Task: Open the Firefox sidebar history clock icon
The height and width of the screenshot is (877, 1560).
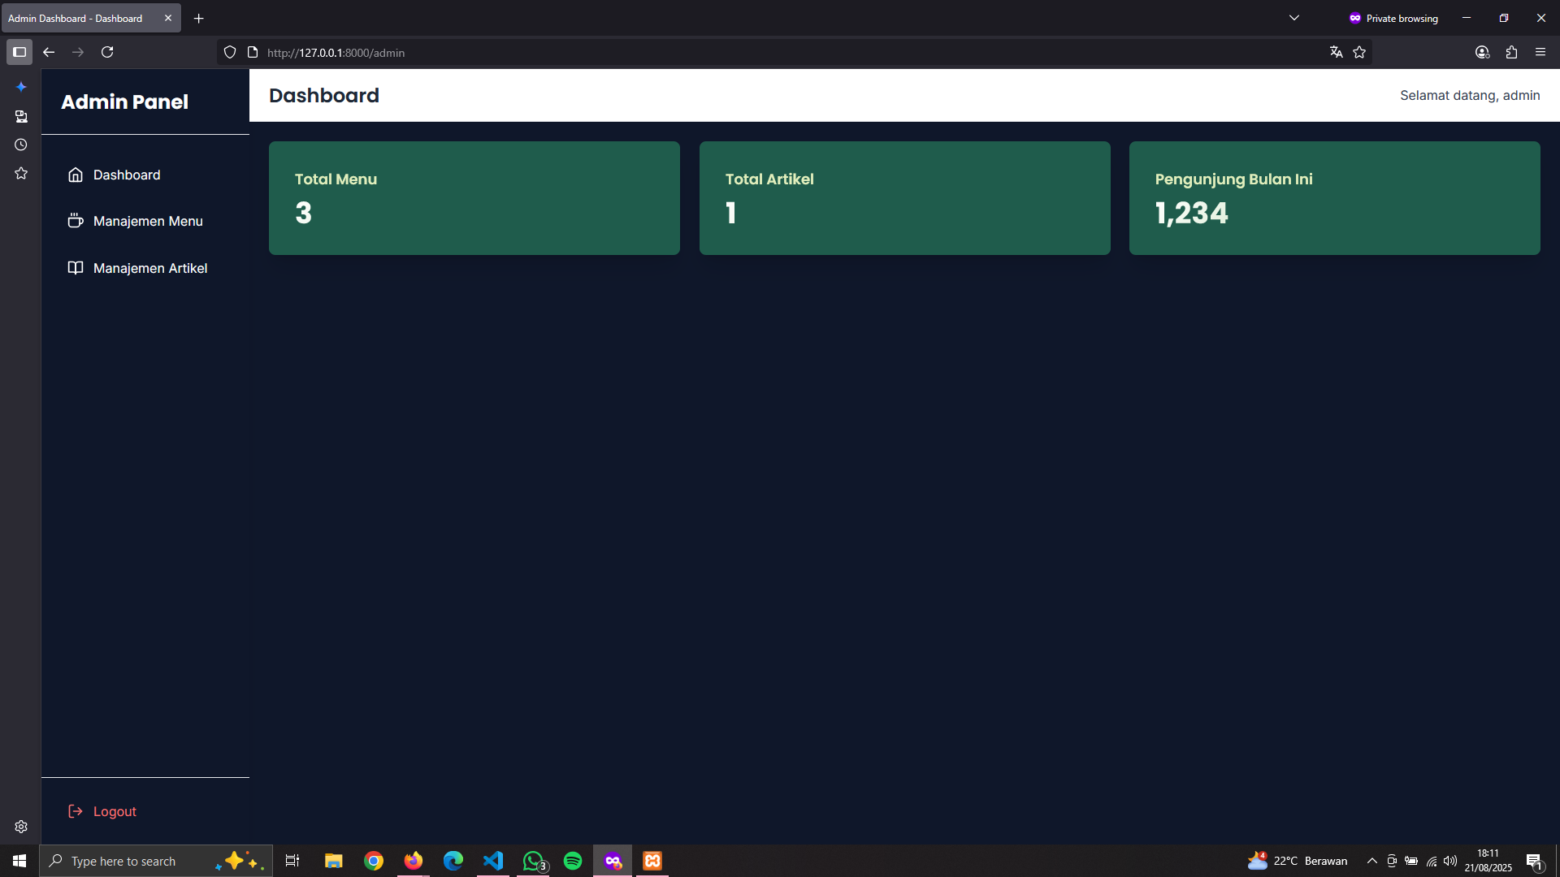Action: [x=21, y=145]
